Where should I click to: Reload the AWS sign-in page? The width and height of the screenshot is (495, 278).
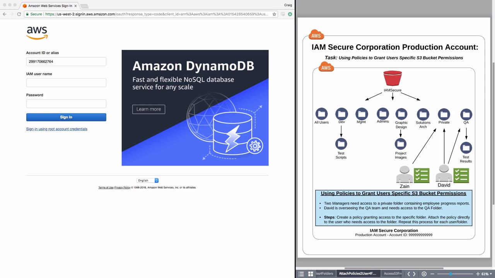coord(19,14)
